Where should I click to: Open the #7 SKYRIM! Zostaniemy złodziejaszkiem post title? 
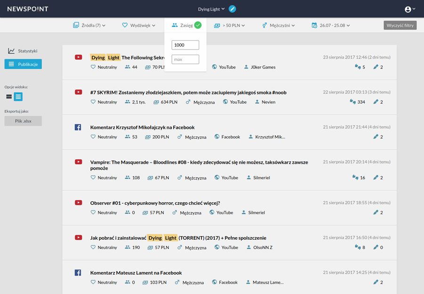click(188, 92)
